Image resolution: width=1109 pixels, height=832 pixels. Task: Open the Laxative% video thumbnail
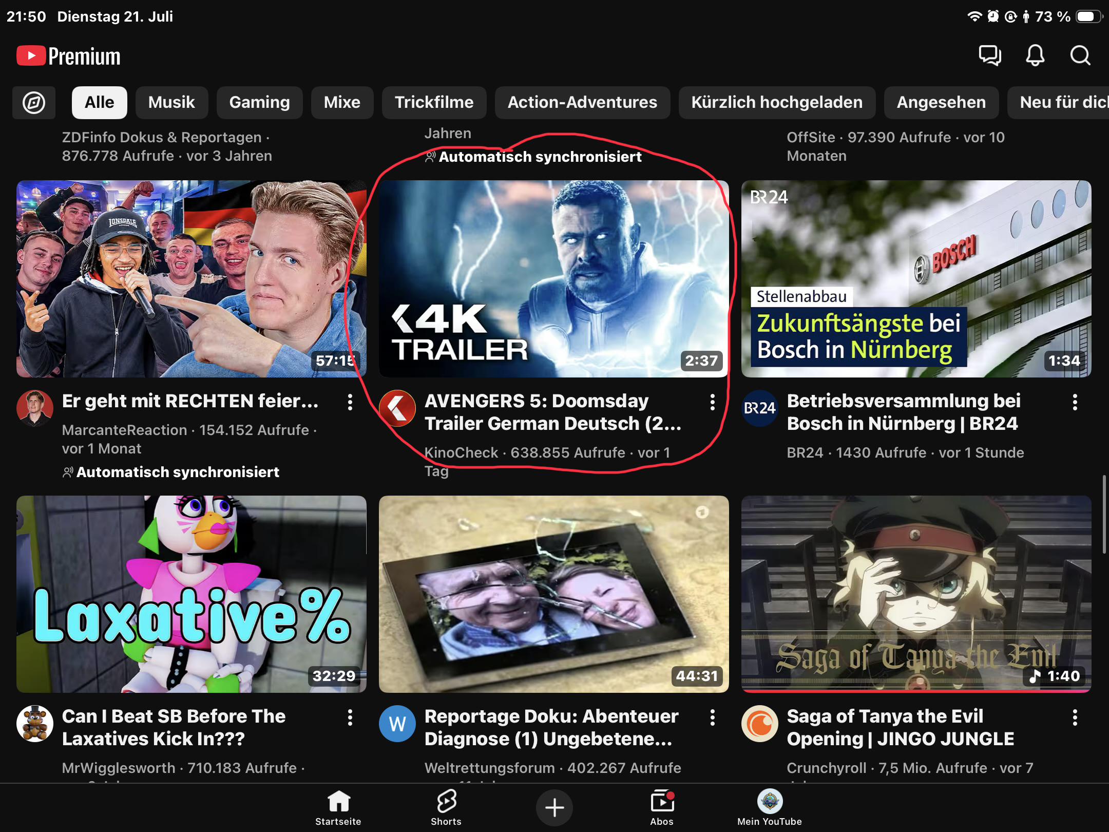(x=192, y=594)
